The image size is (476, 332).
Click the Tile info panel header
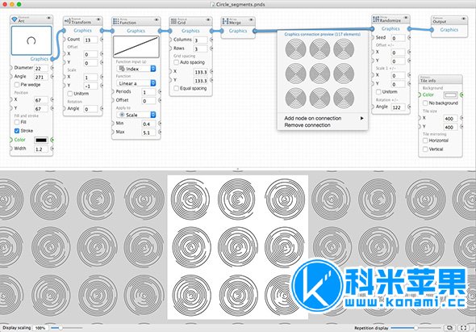[x=441, y=79]
